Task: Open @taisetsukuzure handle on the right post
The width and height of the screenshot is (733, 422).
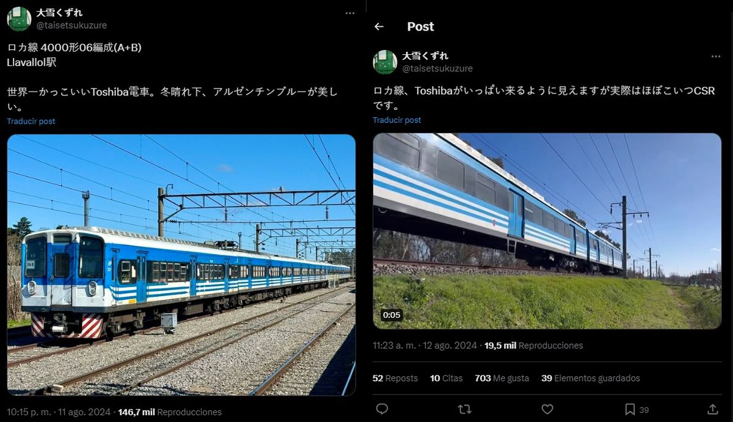Action: 437,68
